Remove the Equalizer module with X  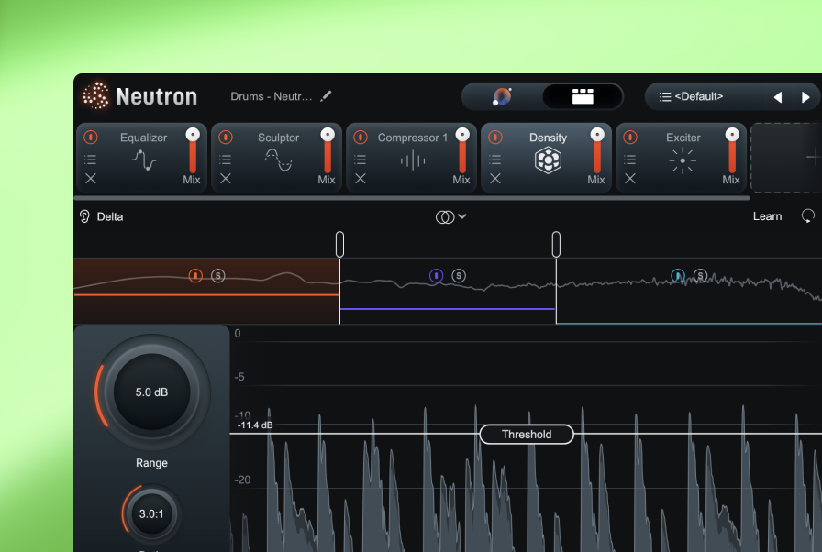click(91, 179)
